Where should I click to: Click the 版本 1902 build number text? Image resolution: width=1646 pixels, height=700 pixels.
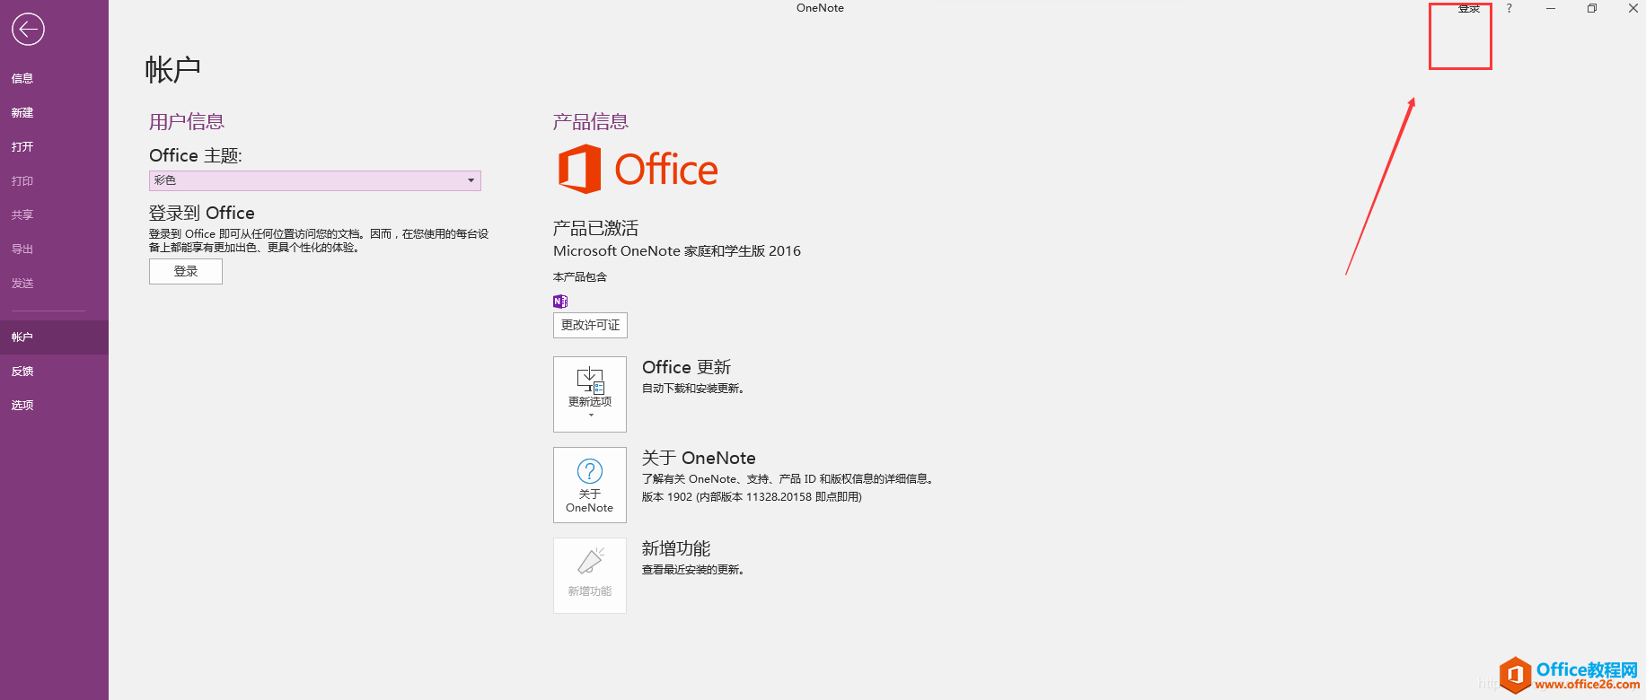pos(752,497)
